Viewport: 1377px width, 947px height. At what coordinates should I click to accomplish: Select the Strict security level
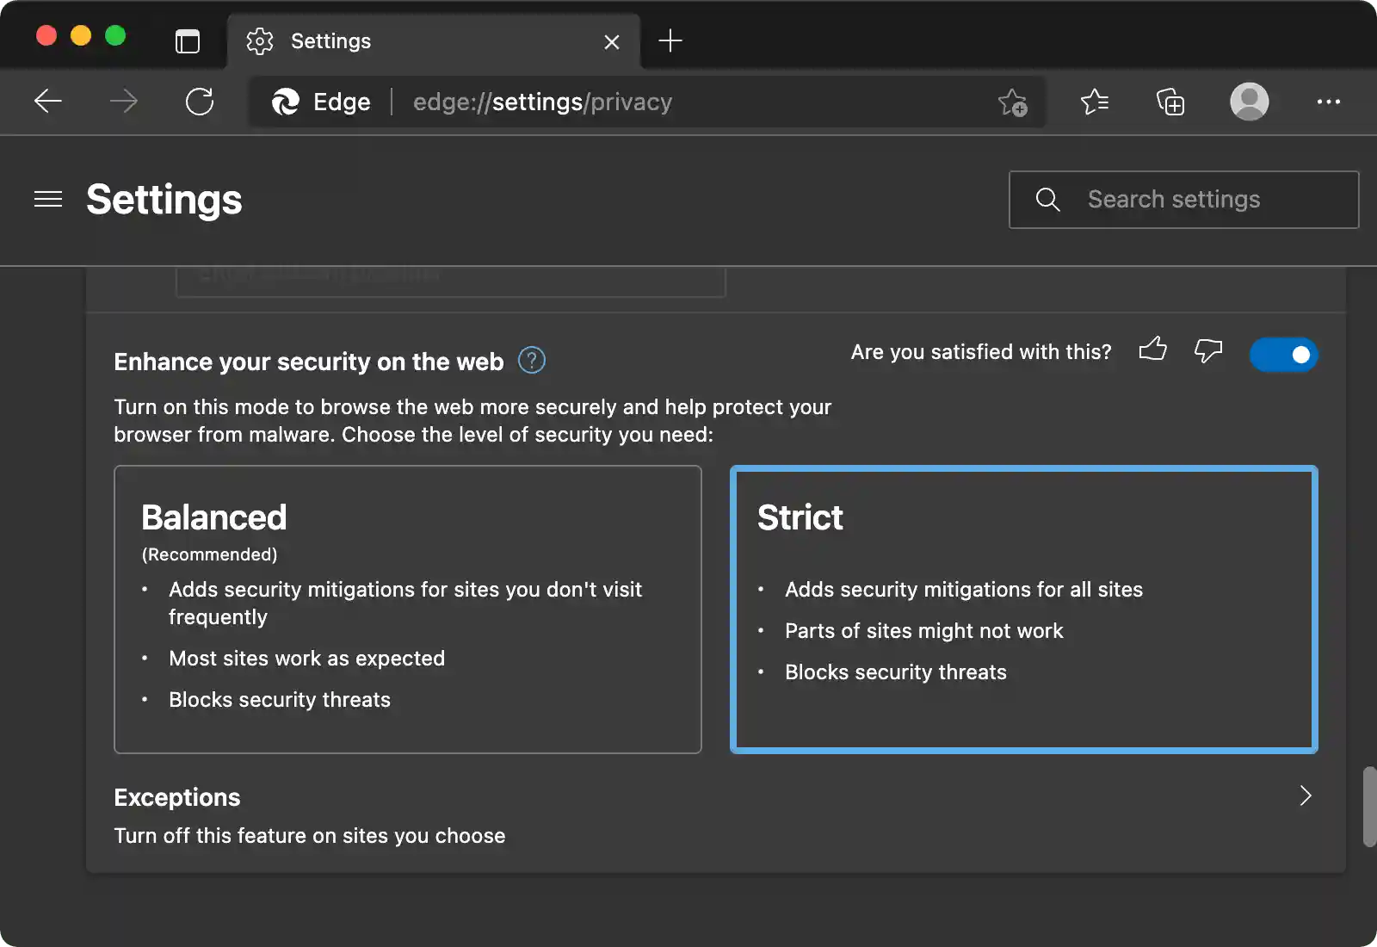click(1023, 610)
